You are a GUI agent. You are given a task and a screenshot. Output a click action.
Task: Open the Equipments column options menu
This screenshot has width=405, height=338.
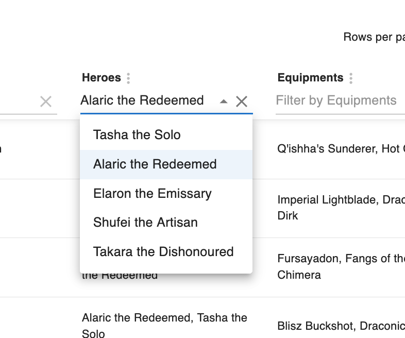pos(351,78)
